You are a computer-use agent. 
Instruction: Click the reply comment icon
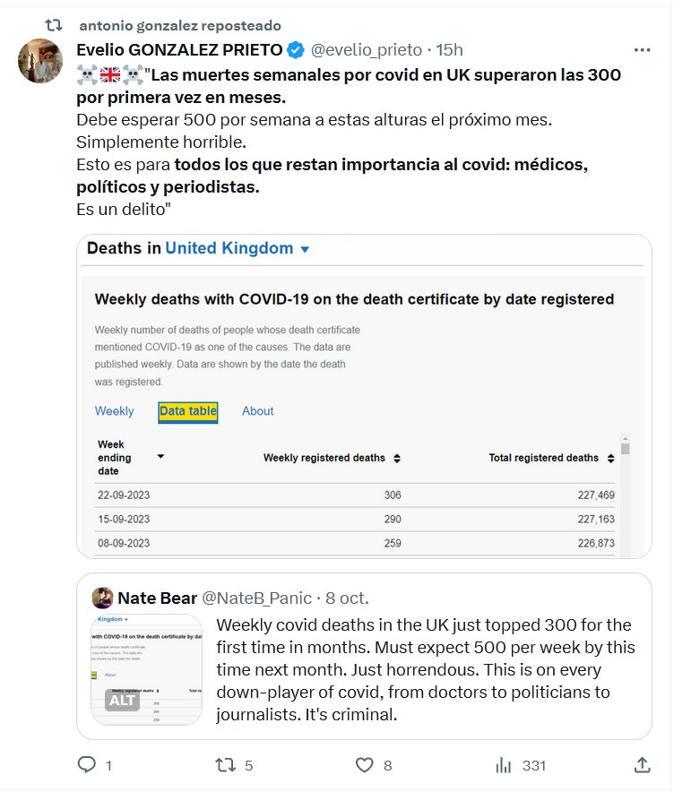point(88,765)
